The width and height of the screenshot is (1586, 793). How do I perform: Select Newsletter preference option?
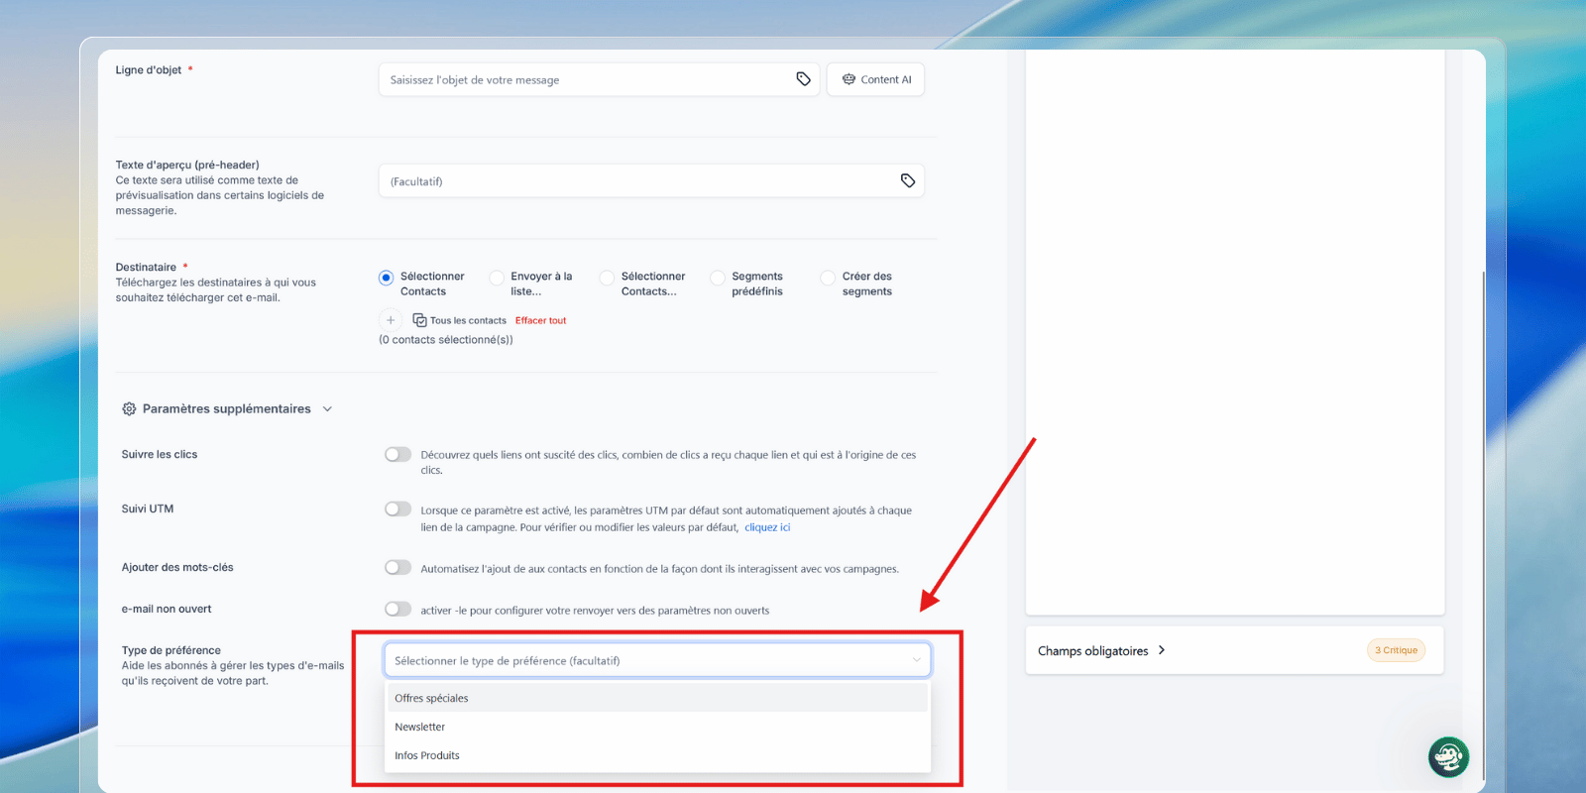click(420, 727)
